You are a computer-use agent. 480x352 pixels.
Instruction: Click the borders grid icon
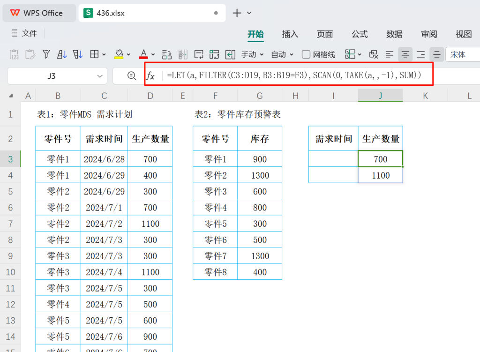pyautogui.click(x=94, y=54)
